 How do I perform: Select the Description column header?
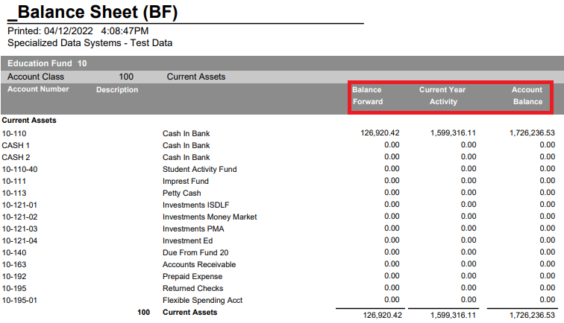click(x=117, y=90)
